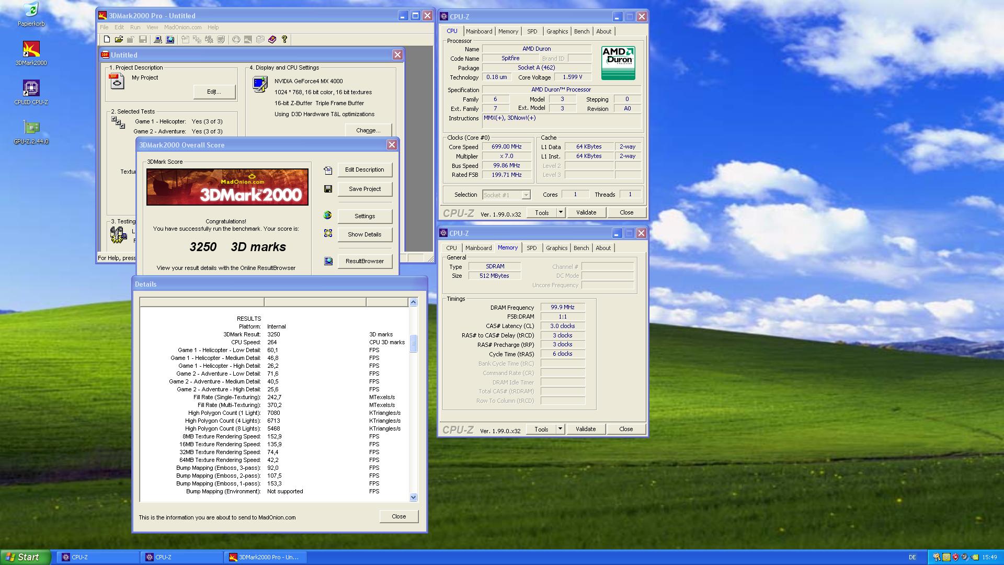
Task: Click the DRAM Frequency value 99.9 MHz
Action: [562, 308]
